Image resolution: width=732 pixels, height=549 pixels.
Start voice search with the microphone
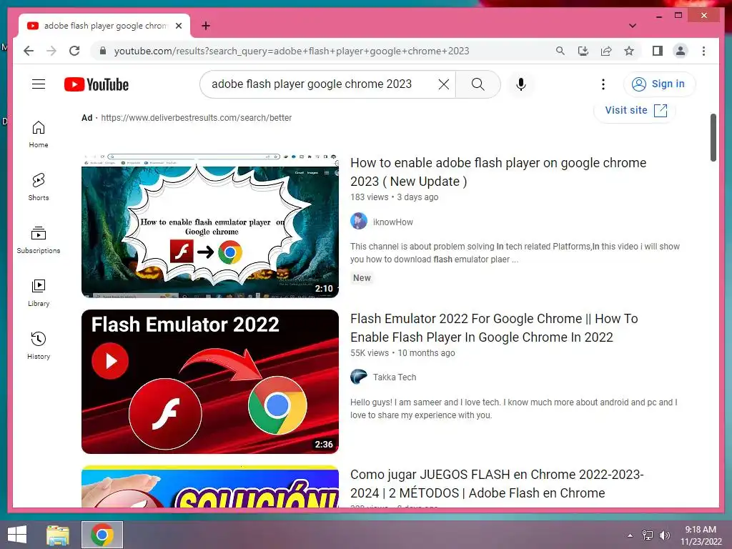coord(521,84)
